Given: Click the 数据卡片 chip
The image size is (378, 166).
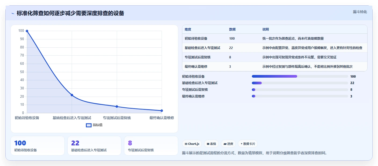Looking at the screenshot, I should (x=248, y=144).
